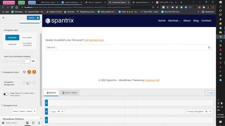Expand the Navigation Font options arrow
Screen dimensions: 225x126
click(34, 111)
